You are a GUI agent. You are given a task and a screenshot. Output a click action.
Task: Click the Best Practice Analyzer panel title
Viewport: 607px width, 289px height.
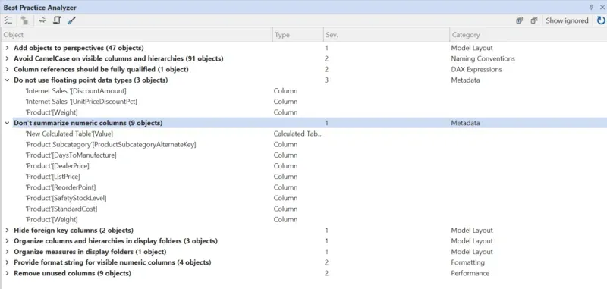[40, 8]
